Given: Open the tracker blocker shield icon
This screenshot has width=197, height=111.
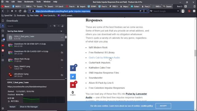Looking at the screenshot, I should [30, 11].
